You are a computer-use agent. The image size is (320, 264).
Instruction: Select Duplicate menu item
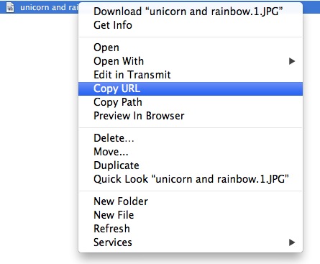coord(191,165)
